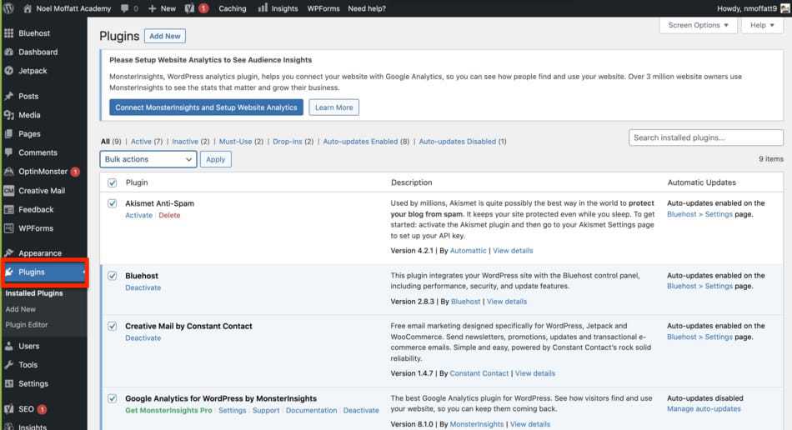Click the home icon beside Noel Moffatt Academy
Screen dimensions: 792x430
[28, 8]
